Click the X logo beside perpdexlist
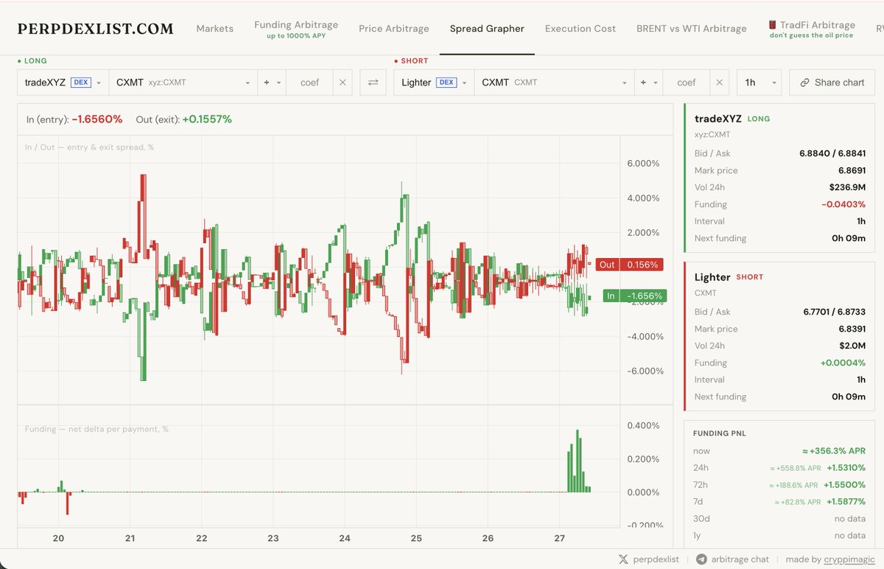This screenshot has height=569, width=884. [x=625, y=559]
